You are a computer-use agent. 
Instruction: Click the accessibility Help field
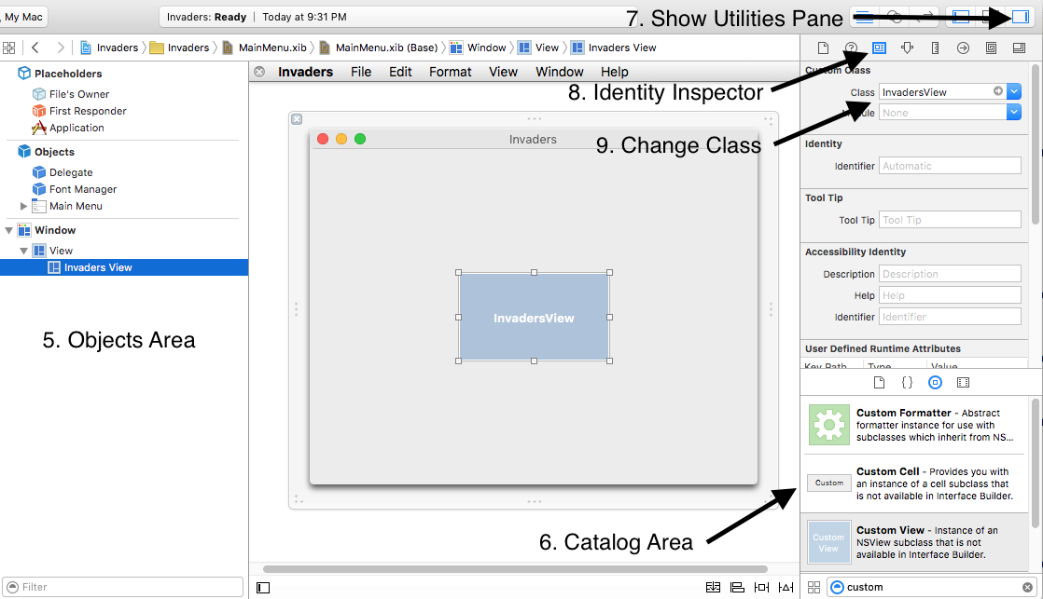tap(950, 295)
